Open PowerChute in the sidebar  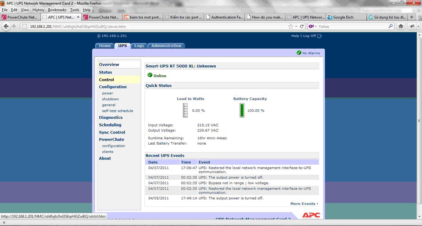(111, 139)
